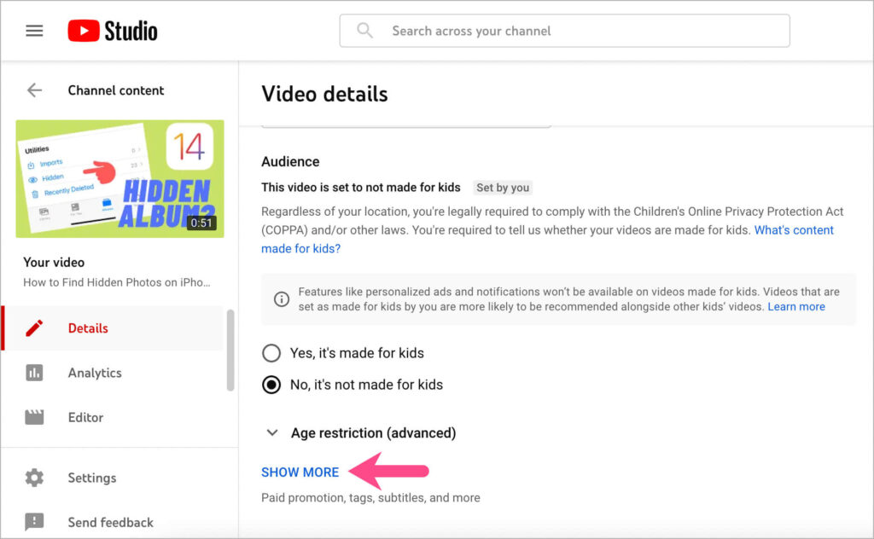Image resolution: width=874 pixels, height=539 pixels.
Task: Open the video thumbnail preview
Action: coord(119,179)
